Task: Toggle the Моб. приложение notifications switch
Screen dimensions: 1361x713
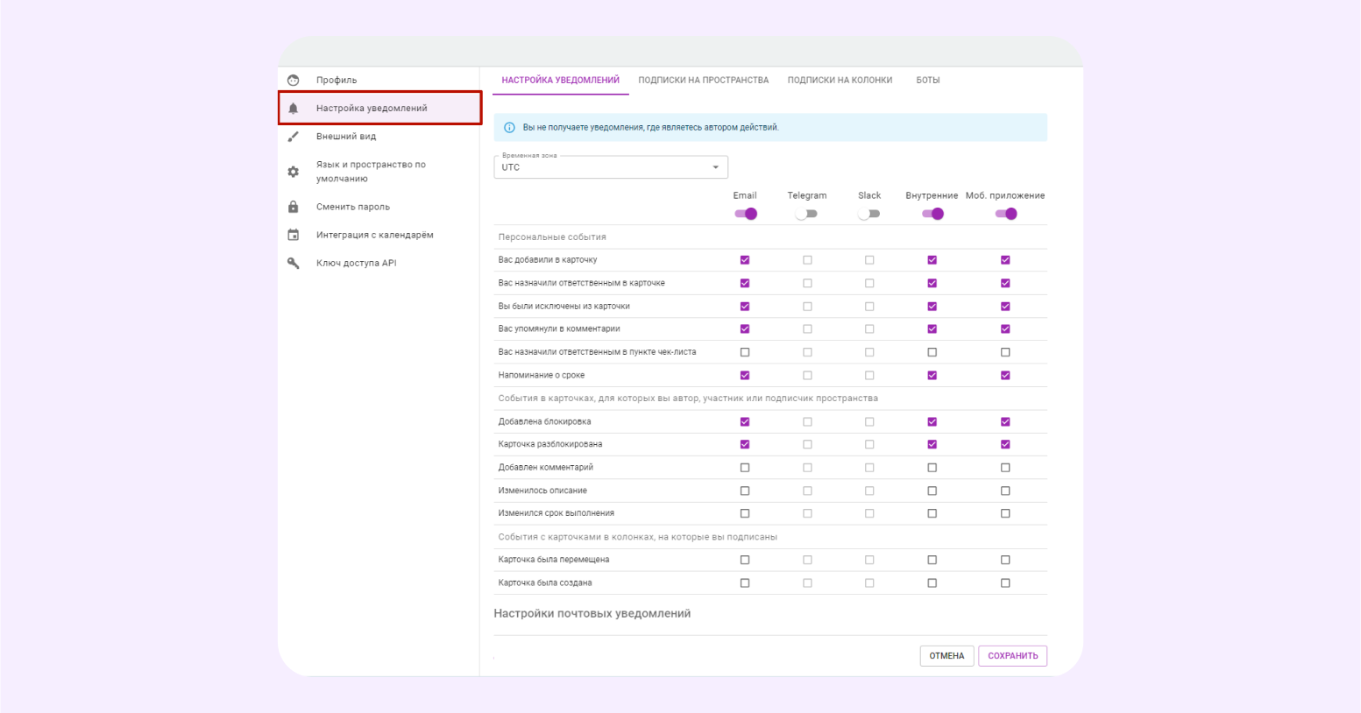Action: point(1006,214)
